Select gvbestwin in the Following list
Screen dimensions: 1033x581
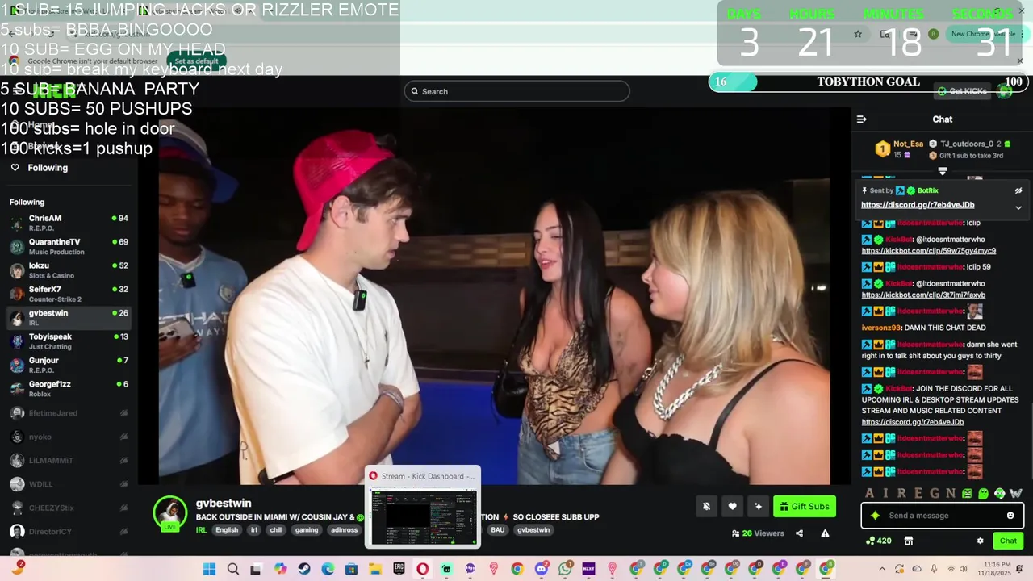pyautogui.click(x=69, y=317)
